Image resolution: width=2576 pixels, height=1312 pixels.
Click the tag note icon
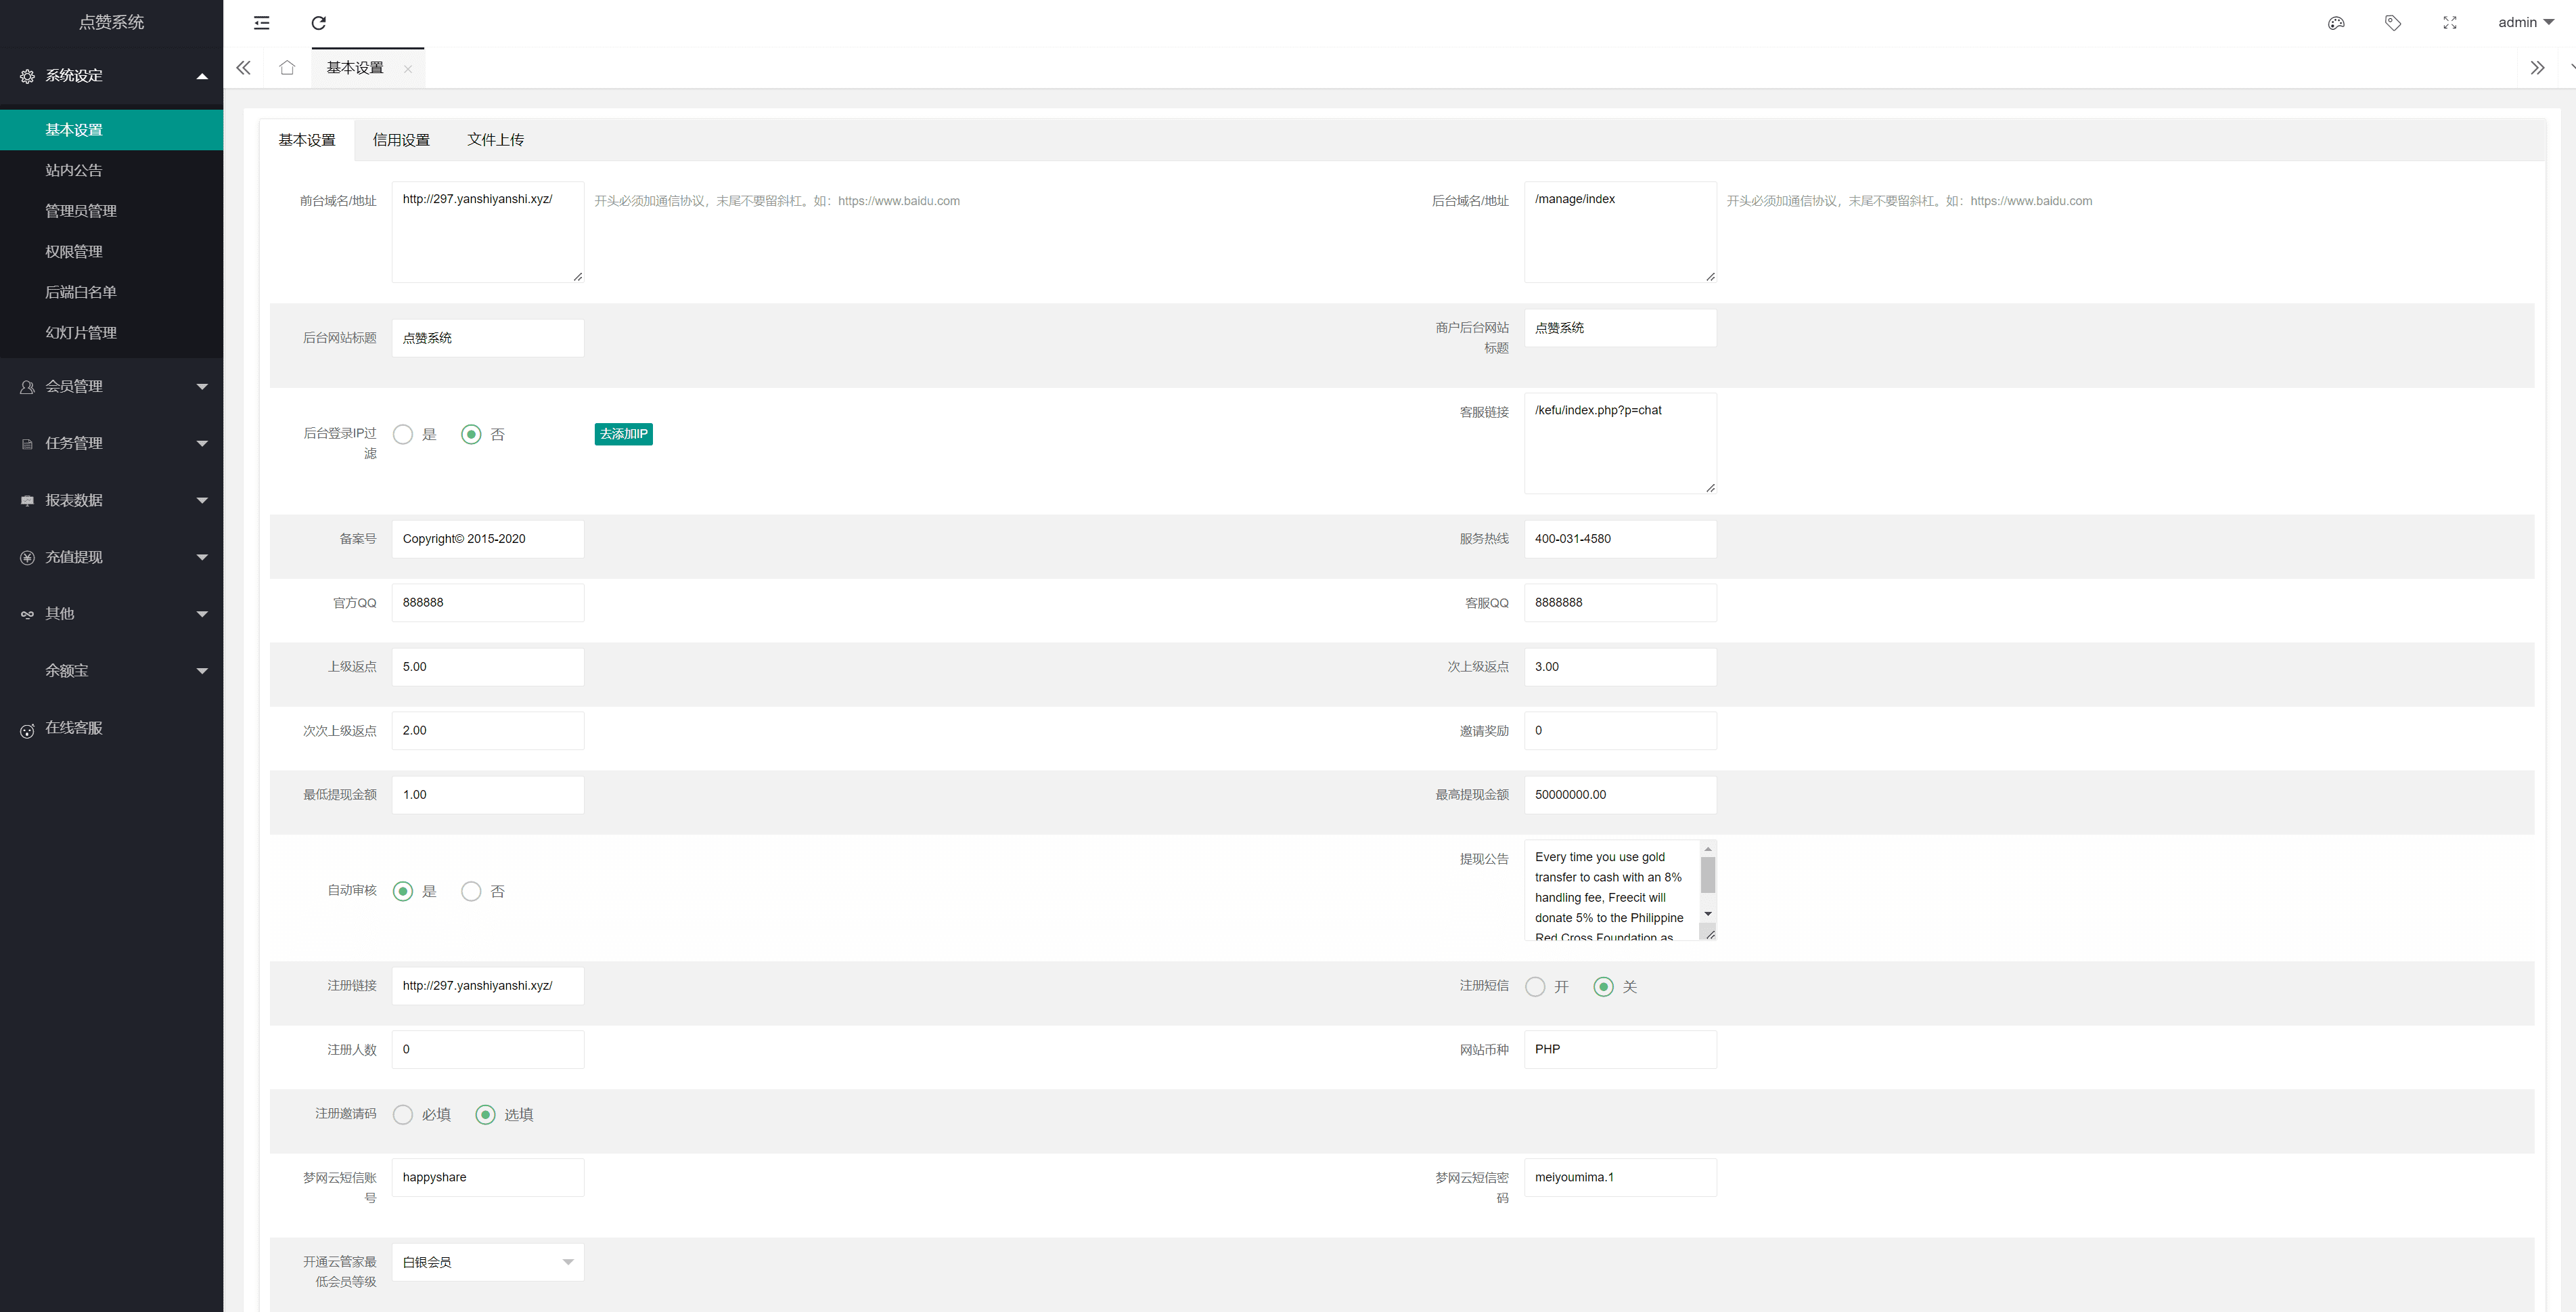click(2393, 23)
